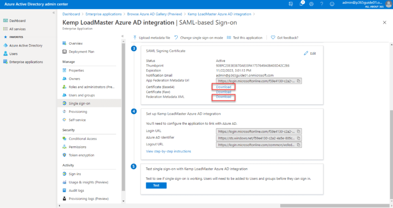Screen dimensions: 393x208
Task: Copy the Login URL value
Action: pos(298,131)
